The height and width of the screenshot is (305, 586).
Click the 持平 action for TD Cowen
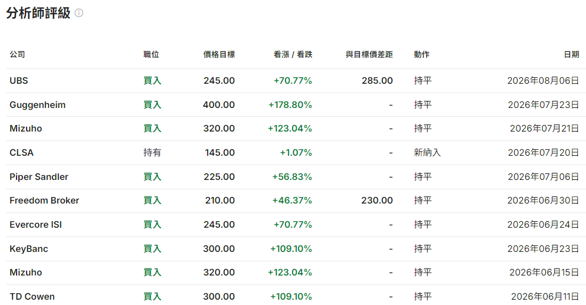tap(423, 297)
